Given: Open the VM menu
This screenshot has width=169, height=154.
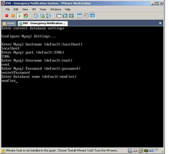Looking at the screenshot, I should pyautogui.click(x=34, y=9).
